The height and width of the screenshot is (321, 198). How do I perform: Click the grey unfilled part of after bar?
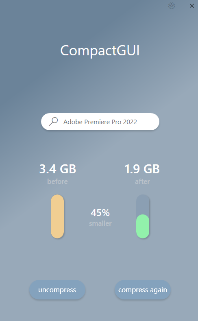coord(143,204)
